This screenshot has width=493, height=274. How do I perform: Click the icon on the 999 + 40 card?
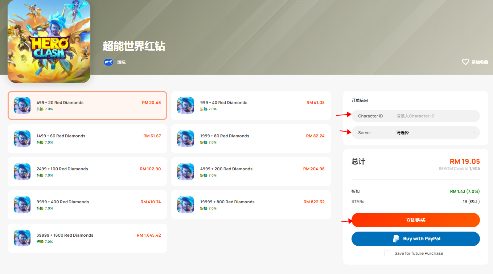[x=186, y=105]
